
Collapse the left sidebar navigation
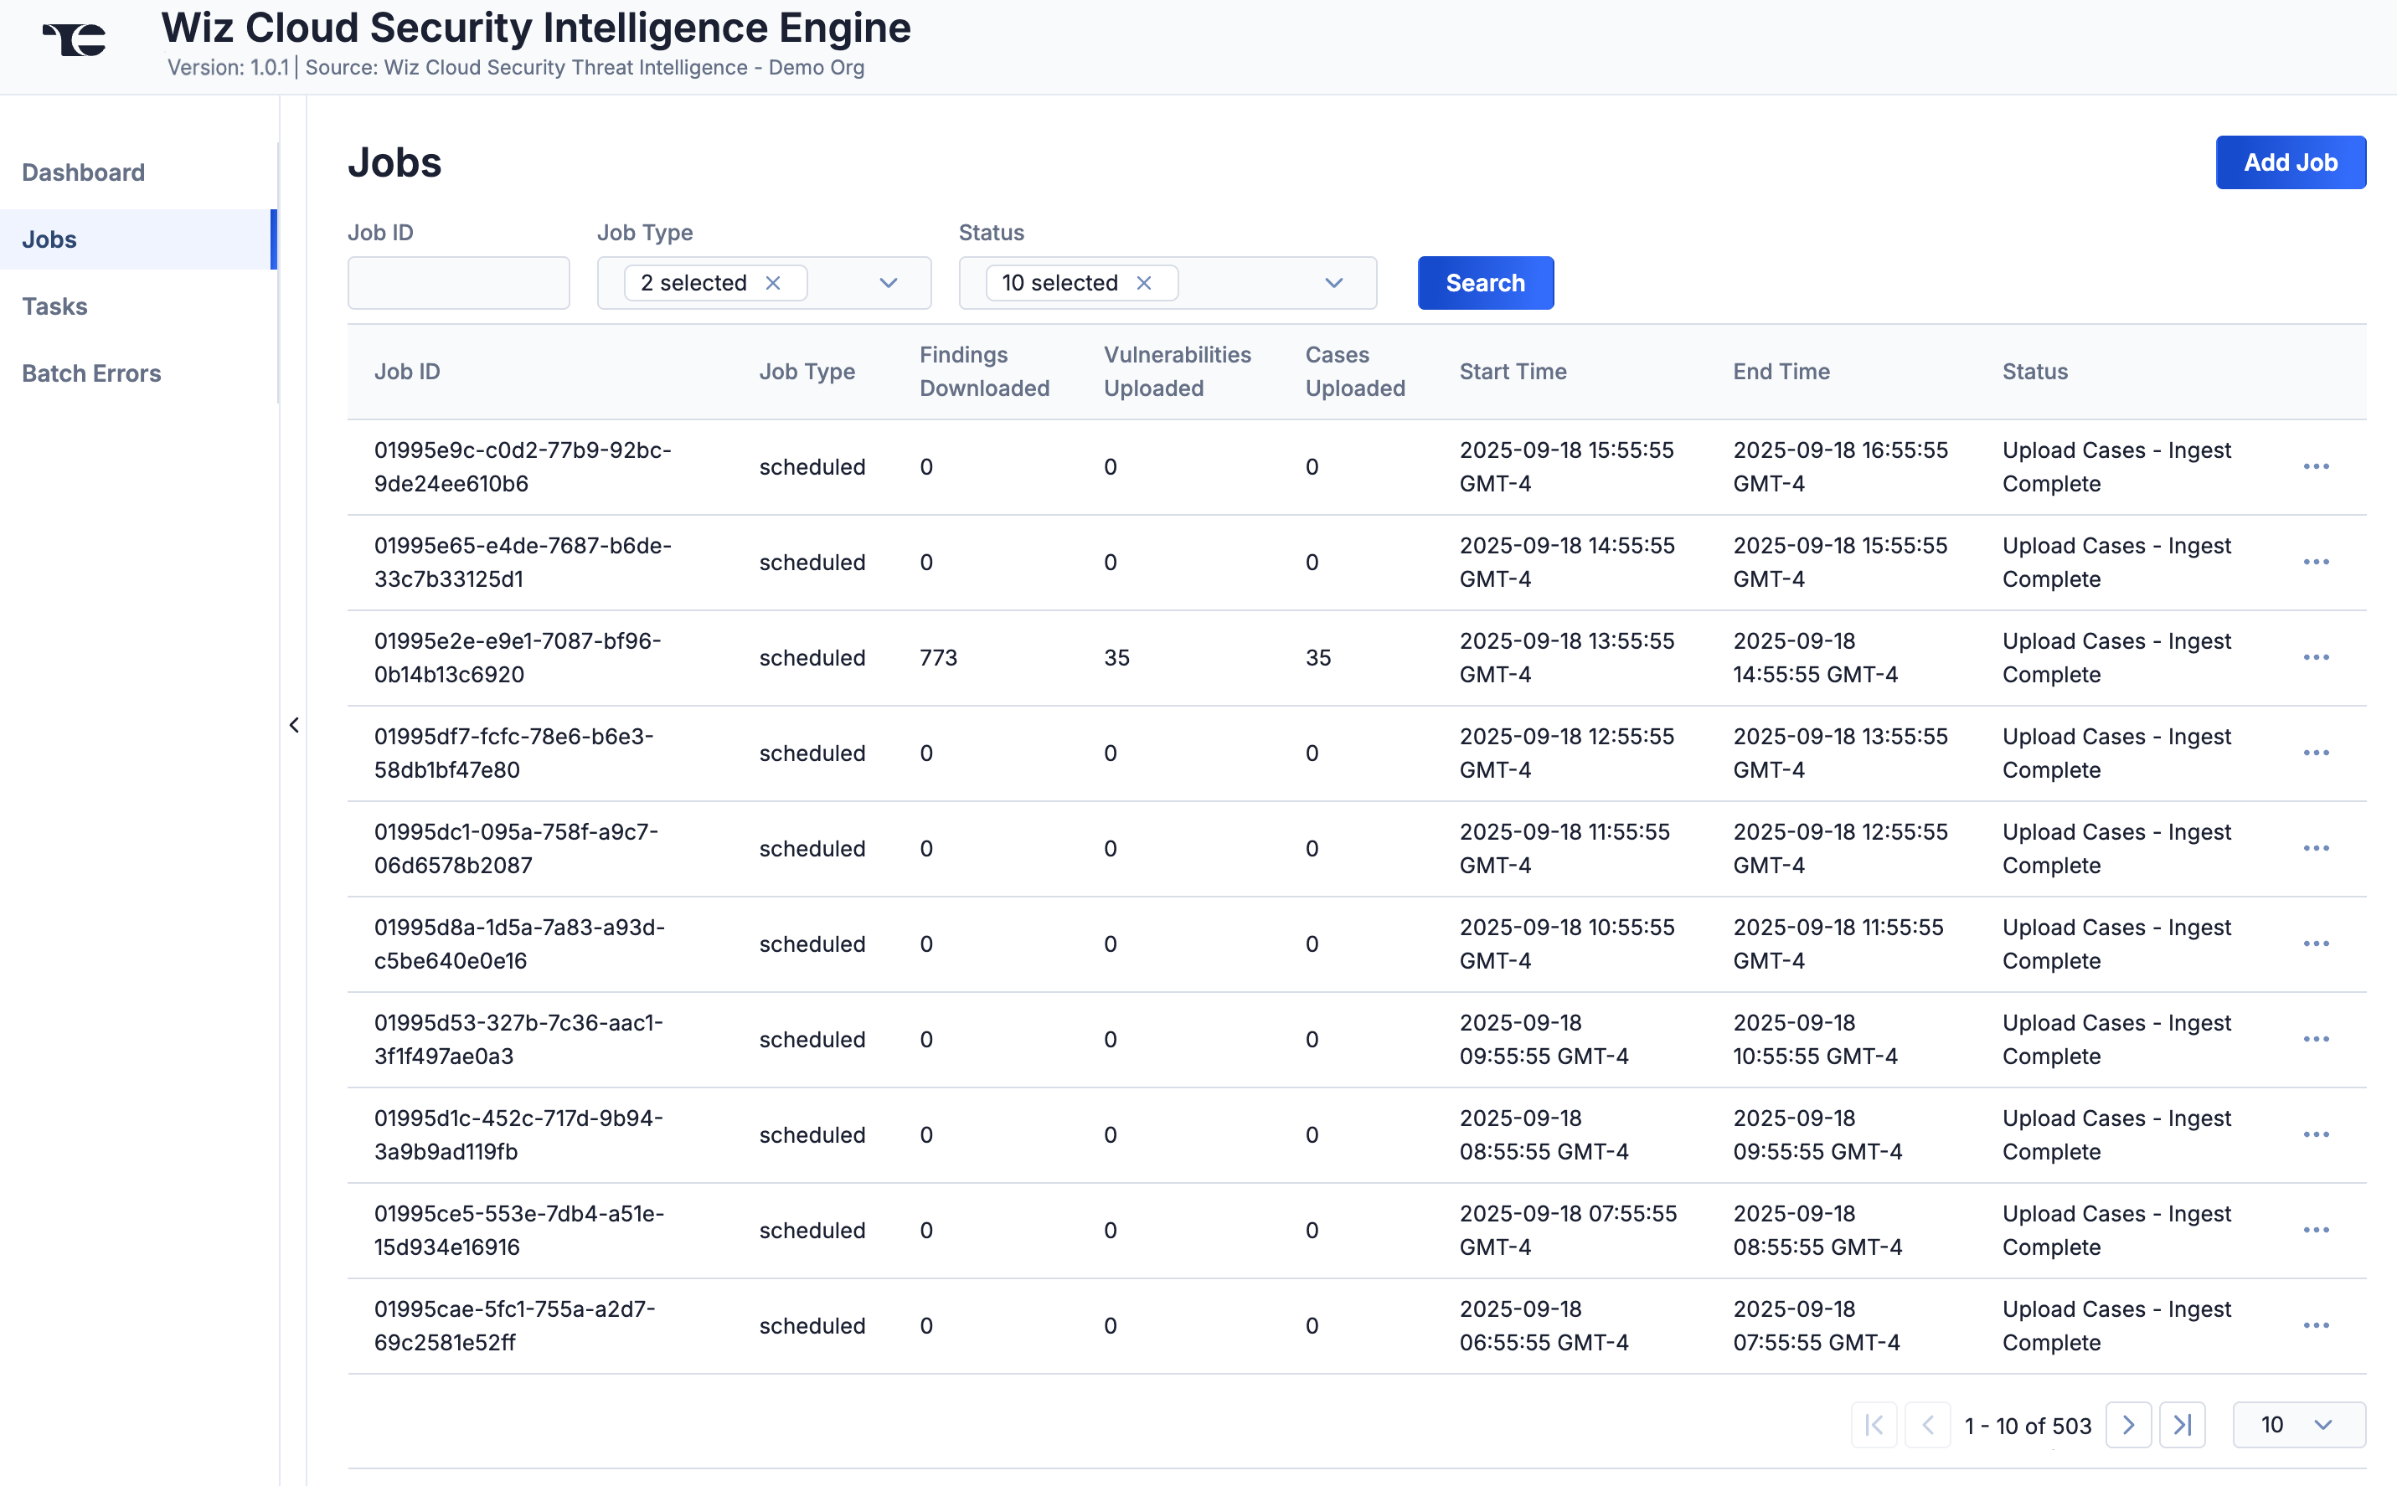(294, 724)
